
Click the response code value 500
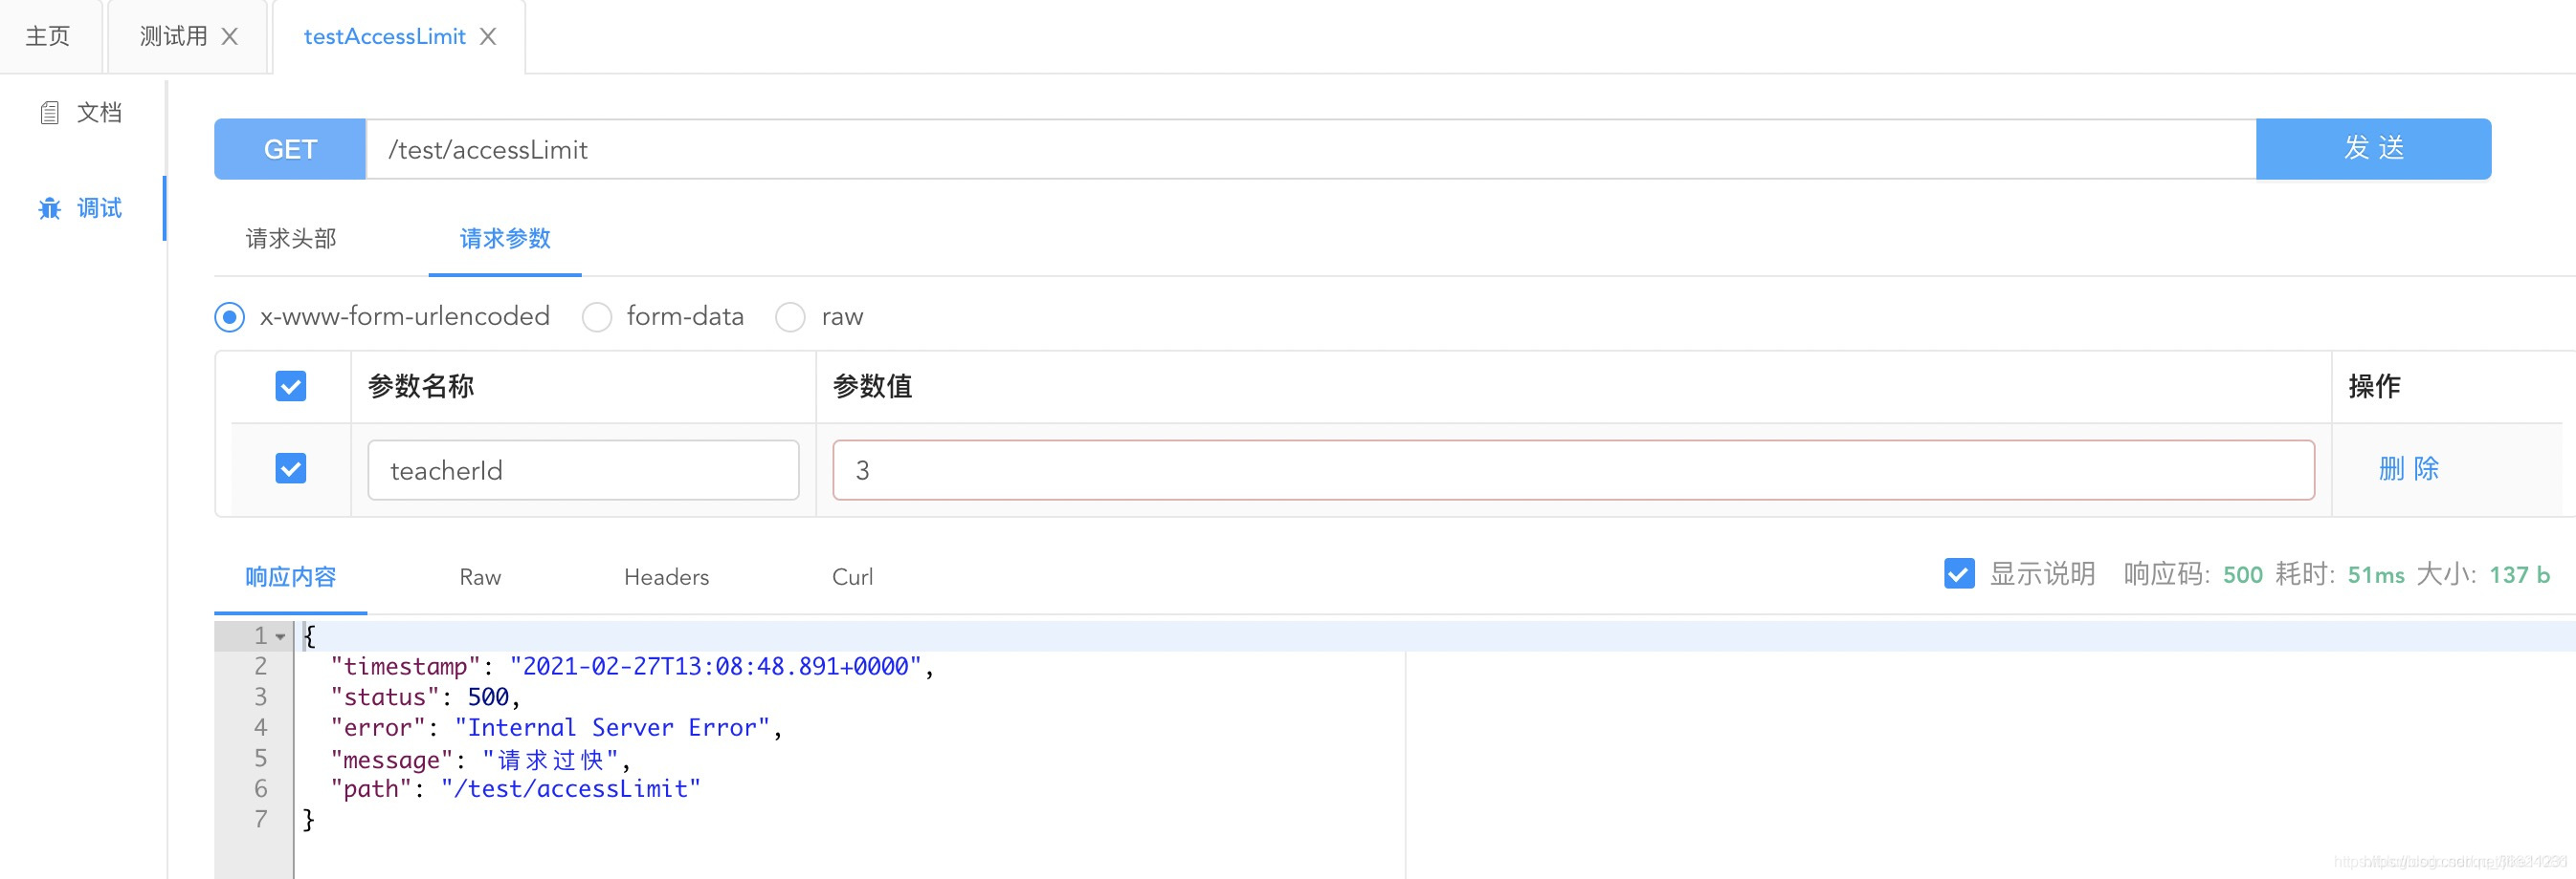pyautogui.click(x=2242, y=575)
